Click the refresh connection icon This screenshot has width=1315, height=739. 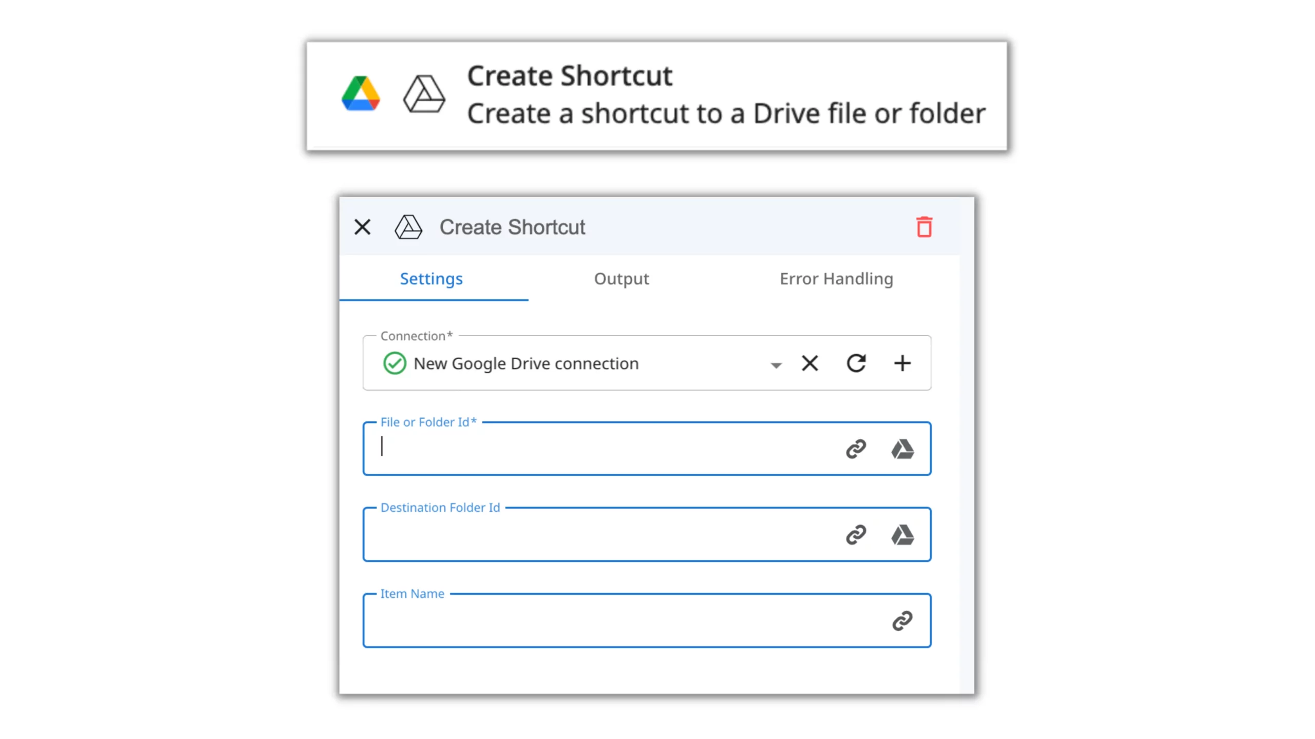coord(856,363)
